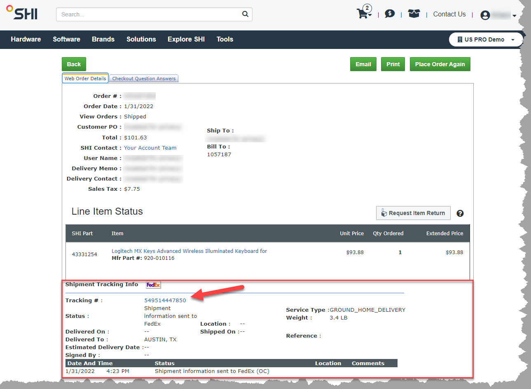Screen dimensions: 531x389
Task: Open the Hardware menu
Action: [x=26, y=39]
